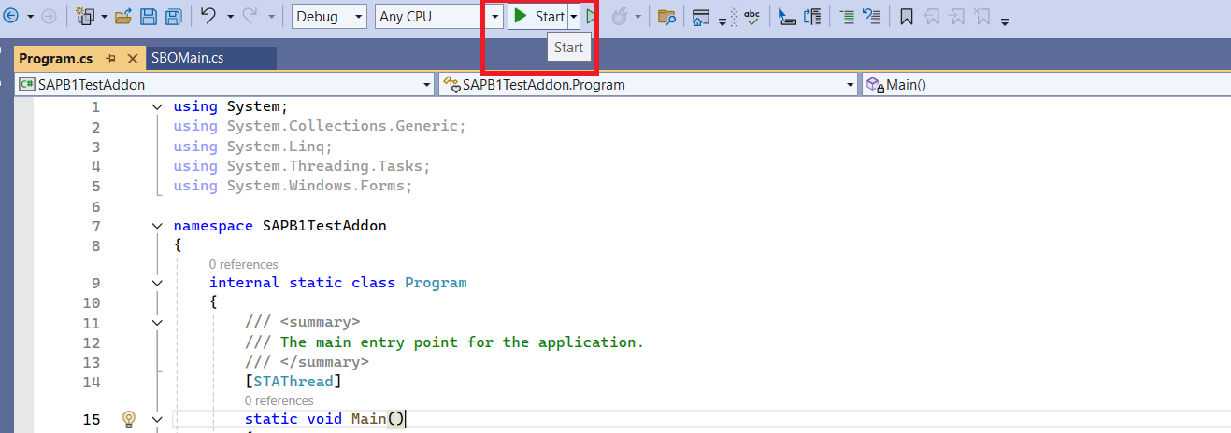Viewport: 1231px width, 433px height.
Task: Toggle a bookmark on the current line
Action: pyautogui.click(x=906, y=17)
